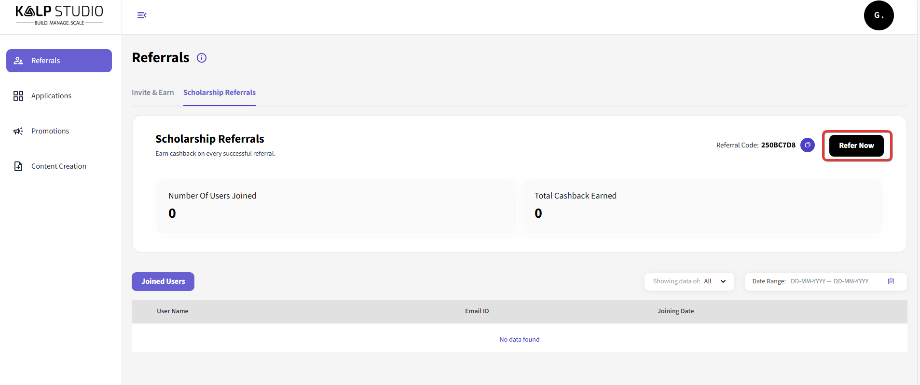Screen dimensions: 920x385
Task: Expand the Showing data of dropdown
Action: (x=688, y=281)
